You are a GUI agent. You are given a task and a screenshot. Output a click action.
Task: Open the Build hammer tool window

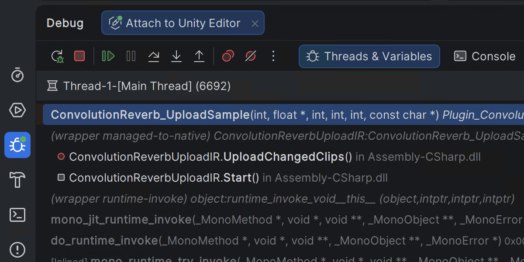17,179
